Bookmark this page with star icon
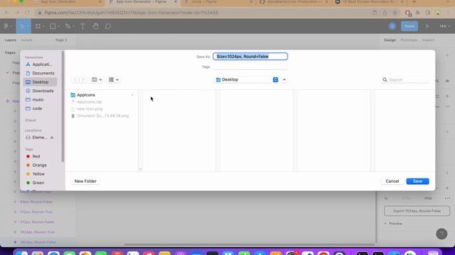The width and height of the screenshot is (455, 255). (395, 13)
